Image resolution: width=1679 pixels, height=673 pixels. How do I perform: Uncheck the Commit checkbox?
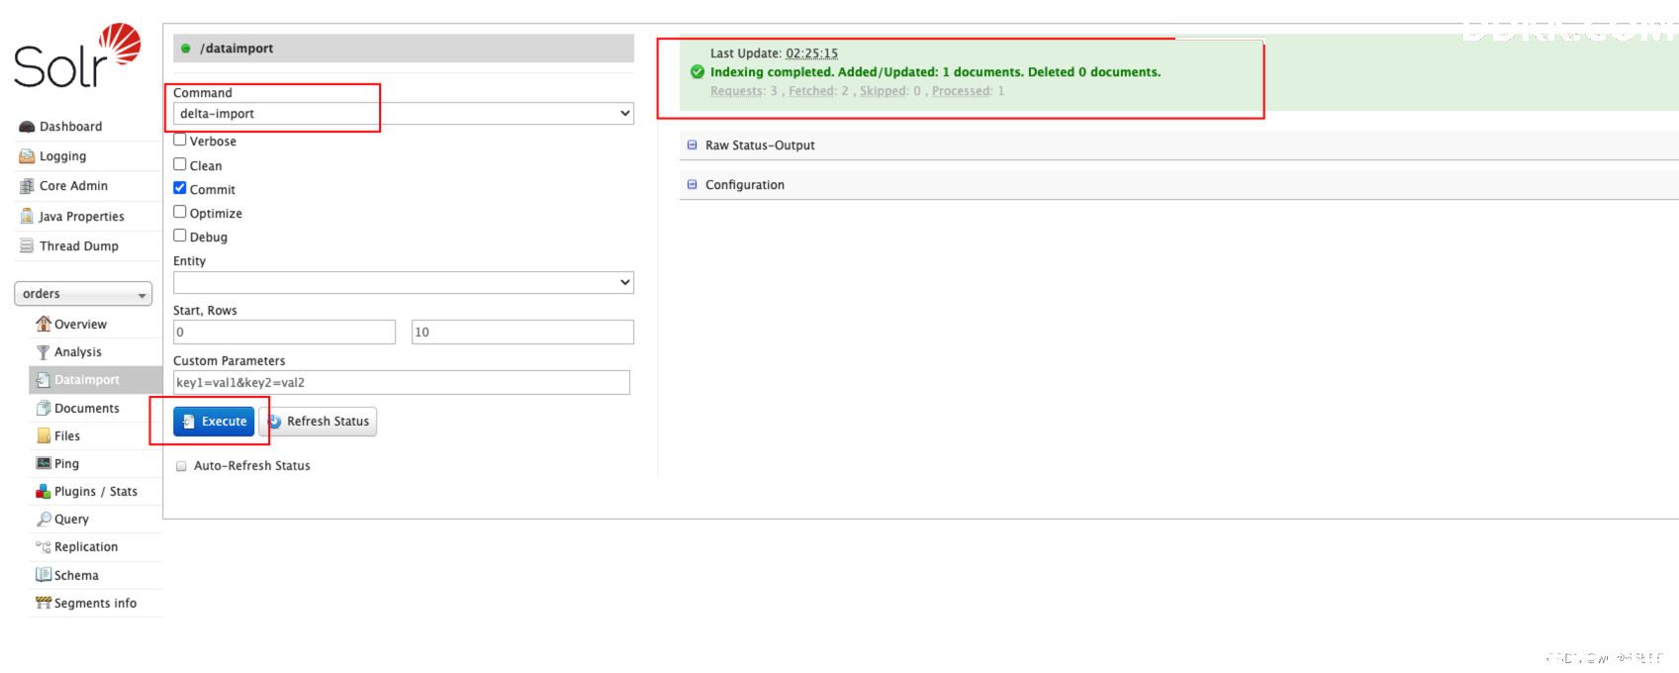tap(180, 188)
